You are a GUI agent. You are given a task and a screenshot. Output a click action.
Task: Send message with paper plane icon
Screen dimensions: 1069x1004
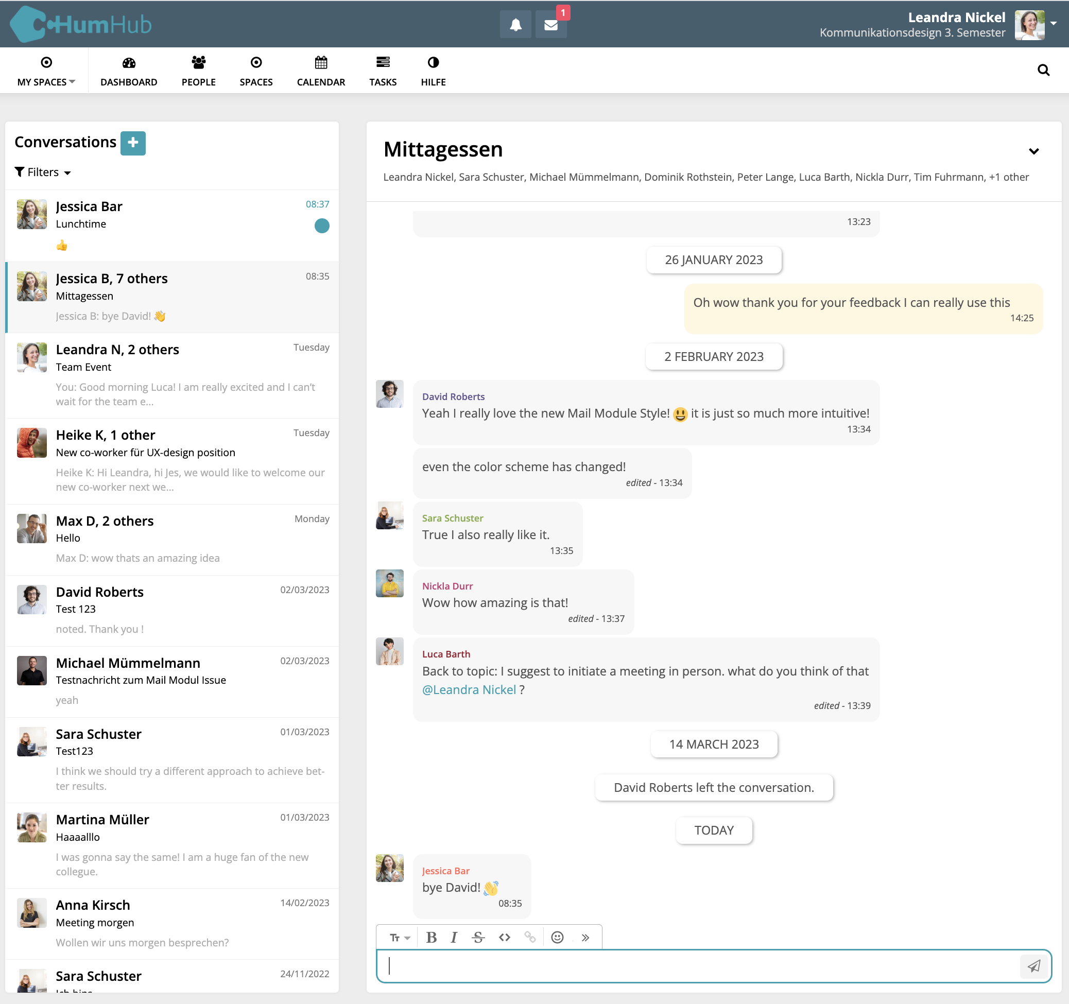[x=1033, y=966]
